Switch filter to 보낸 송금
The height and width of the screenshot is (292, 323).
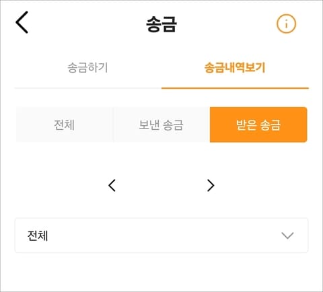(x=161, y=124)
